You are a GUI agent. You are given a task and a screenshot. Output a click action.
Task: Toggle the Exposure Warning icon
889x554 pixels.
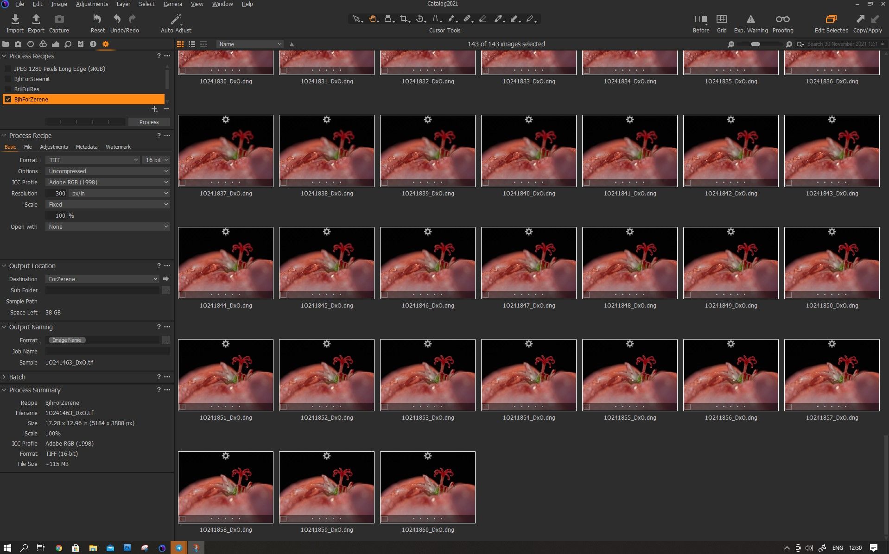(750, 19)
